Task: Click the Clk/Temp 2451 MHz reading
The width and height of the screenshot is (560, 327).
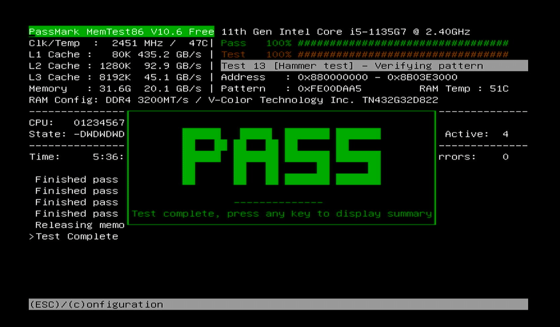Action: 119,43
